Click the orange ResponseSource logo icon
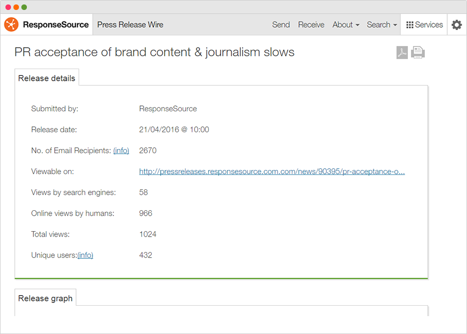 pos(11,24)
